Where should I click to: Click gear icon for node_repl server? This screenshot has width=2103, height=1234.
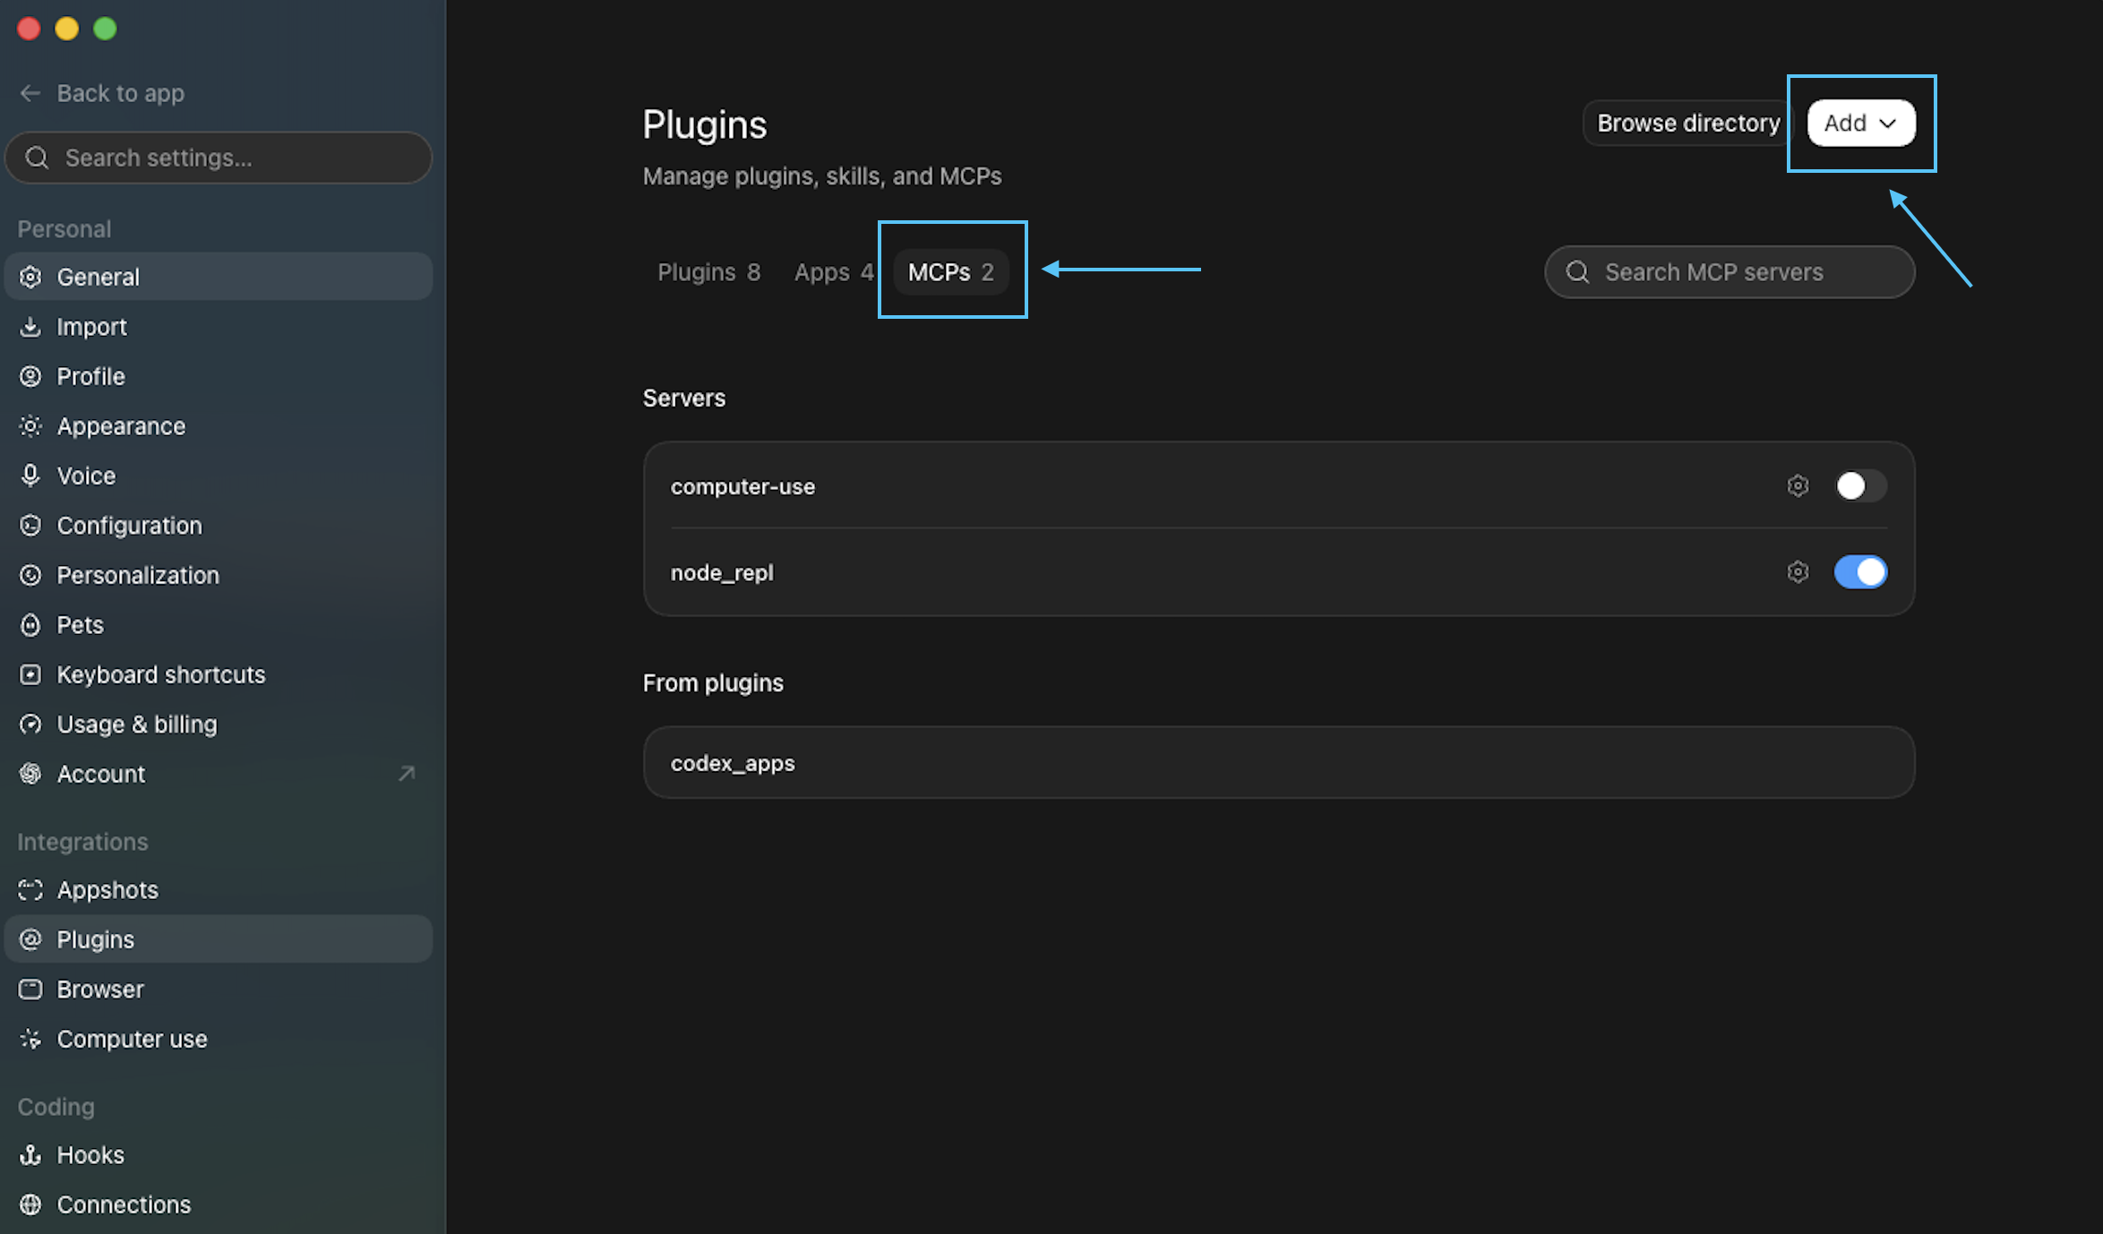pos(1798,572)
